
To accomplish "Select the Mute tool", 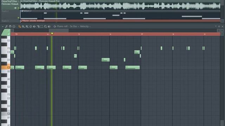I will tap(34, 27).
